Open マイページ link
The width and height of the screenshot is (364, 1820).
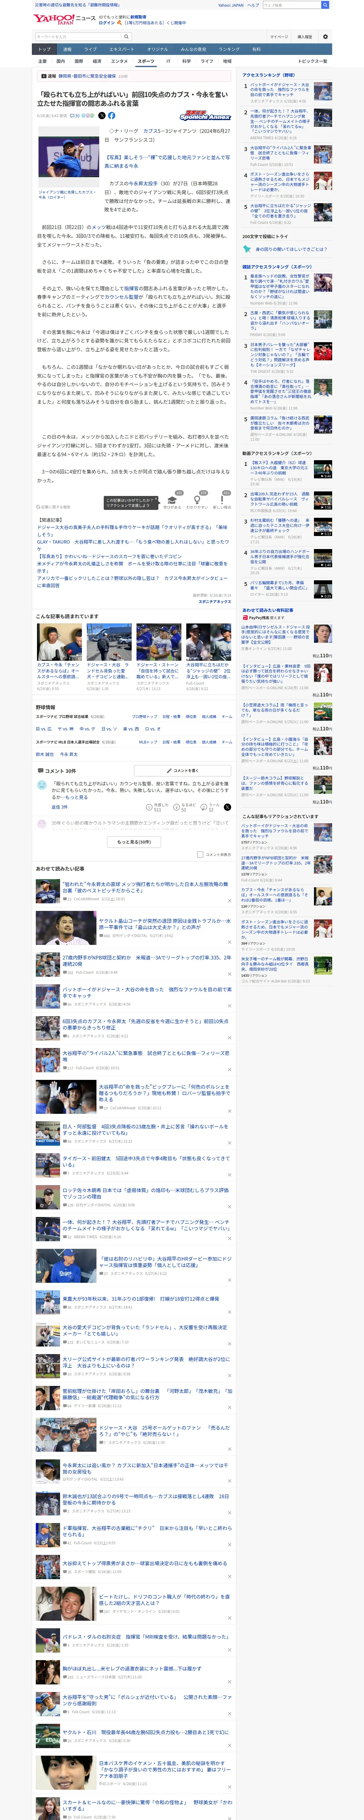pyautogui.click(x=278, y=37)
